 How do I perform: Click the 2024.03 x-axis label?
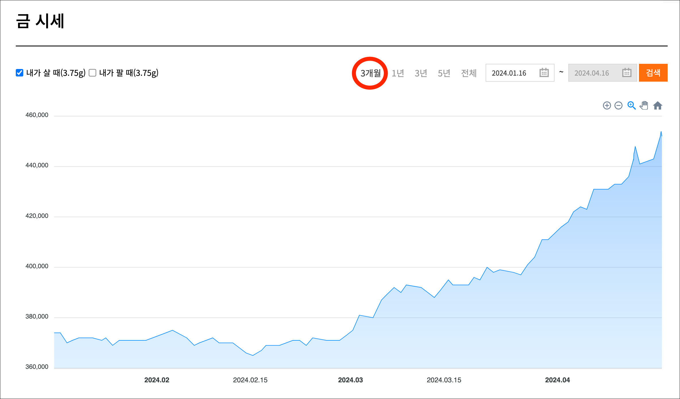tap(350, 380)
